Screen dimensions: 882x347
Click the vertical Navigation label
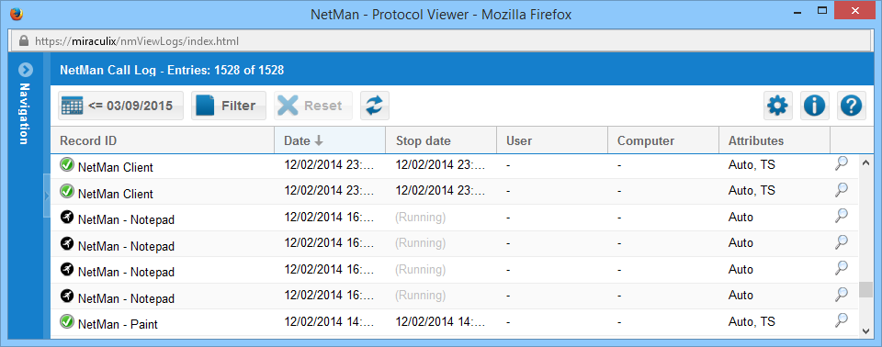pyautogui.click(x=25, y=114)
